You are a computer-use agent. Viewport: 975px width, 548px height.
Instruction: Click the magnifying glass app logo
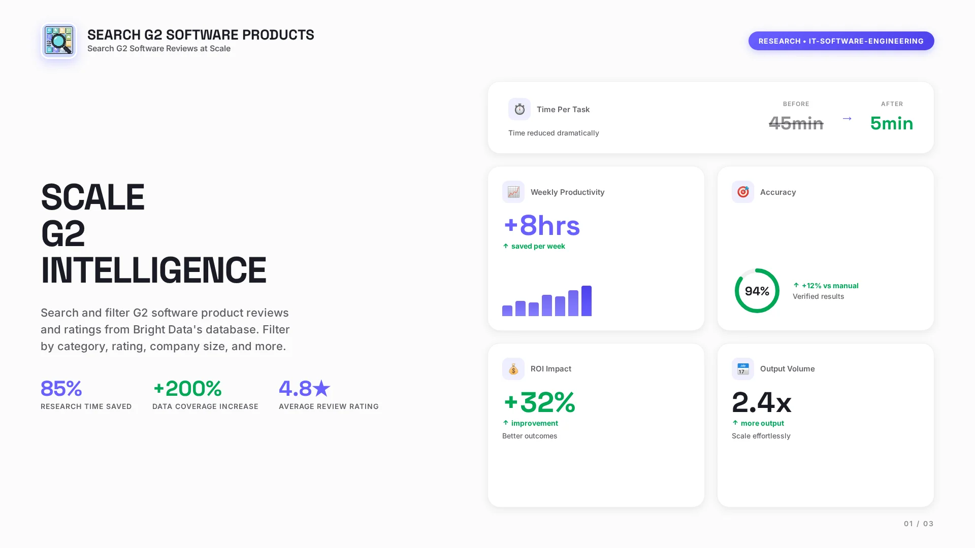59,41
